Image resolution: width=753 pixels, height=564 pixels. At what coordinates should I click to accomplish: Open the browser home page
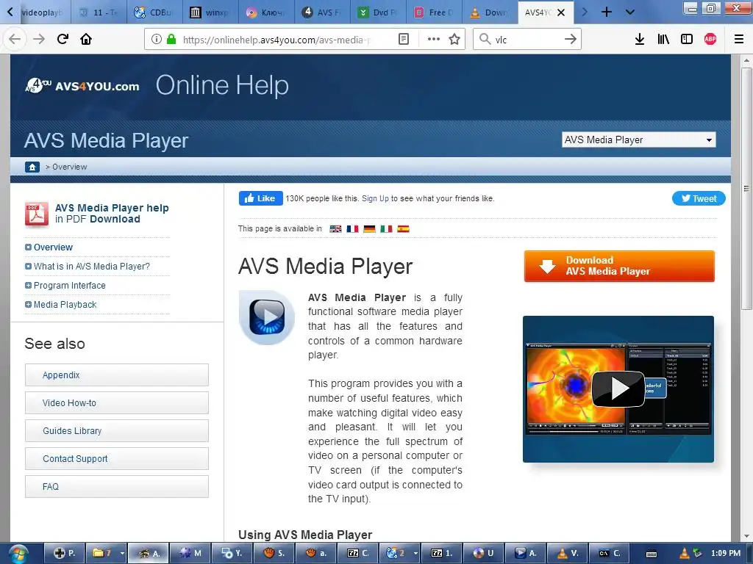click(86, 40)
